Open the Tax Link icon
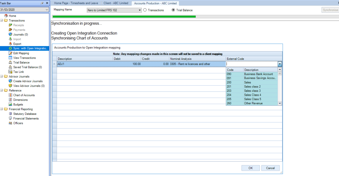The height and width of the screenshot is (176, 339). (10, 72)
